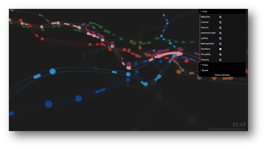Disable the Central line checkbox
This screenshot has height=149, width=266.
[220, 22]
